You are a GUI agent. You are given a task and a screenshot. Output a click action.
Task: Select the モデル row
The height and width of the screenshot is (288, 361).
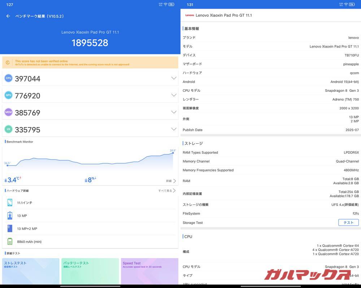[x=270, y=46]
